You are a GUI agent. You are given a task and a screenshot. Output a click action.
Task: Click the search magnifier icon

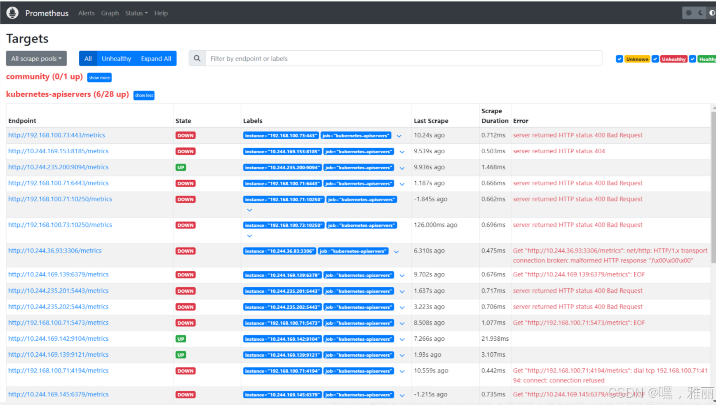click(197, 59)
